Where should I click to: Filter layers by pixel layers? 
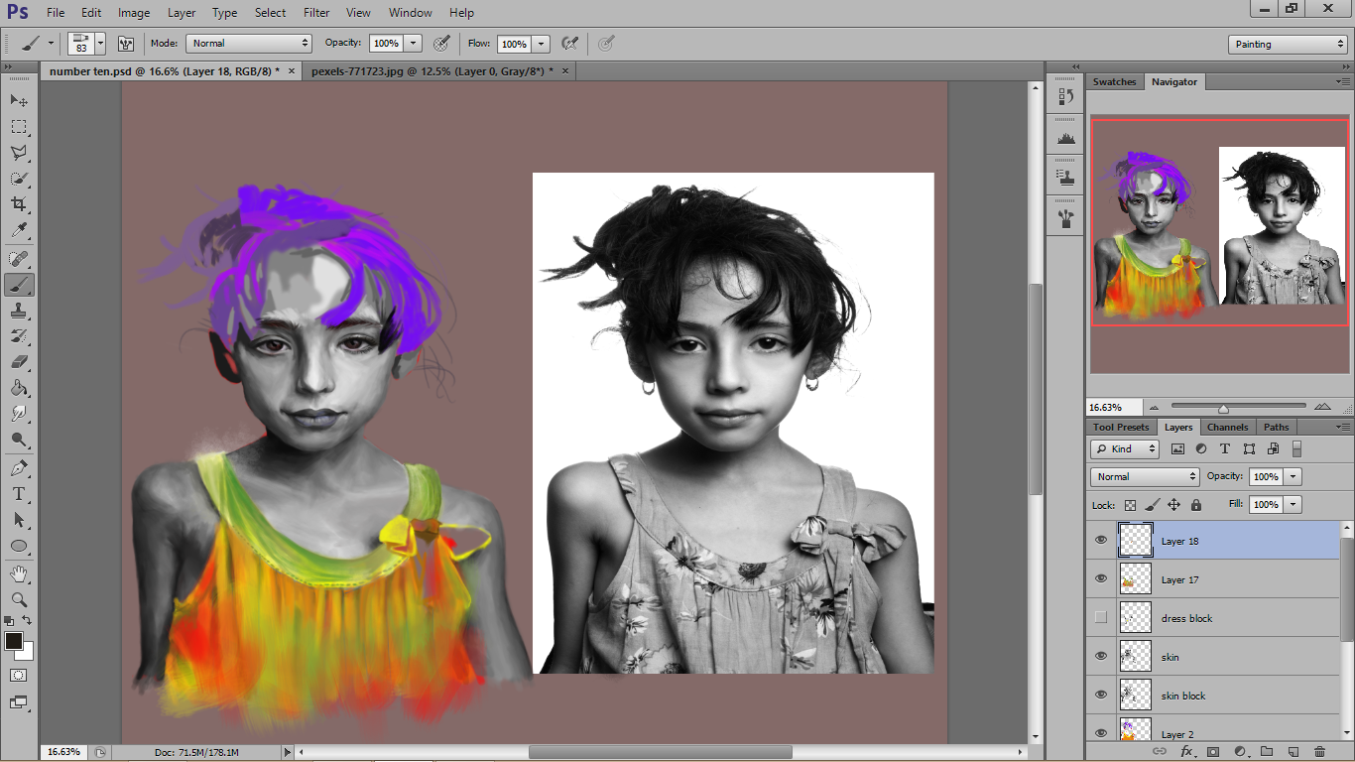pos(1177,449)
